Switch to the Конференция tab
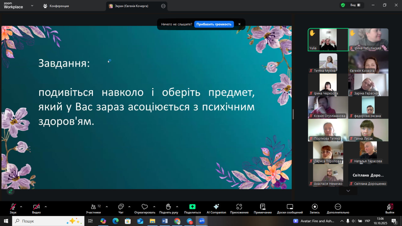 click(x=57, y=6)
